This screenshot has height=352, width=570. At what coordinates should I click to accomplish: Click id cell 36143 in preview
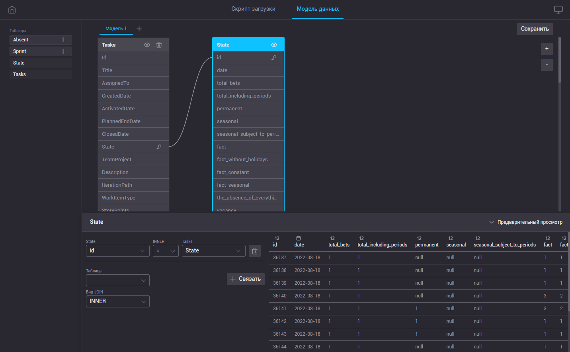coord(280,334)
